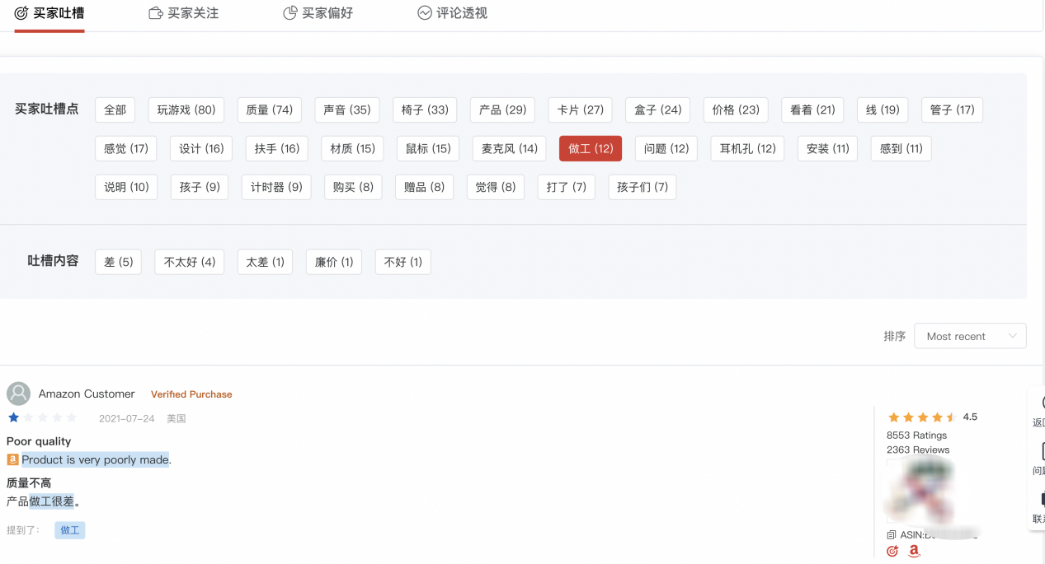Click the Amazon logo icon below the ASIN
1045x564 pixels.
(913, 551)
